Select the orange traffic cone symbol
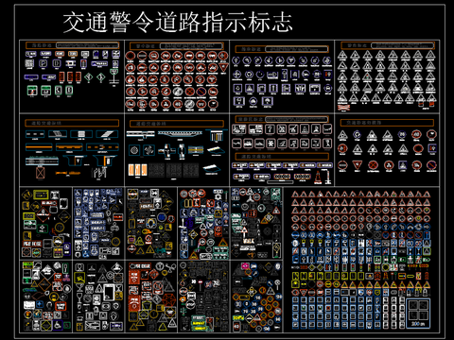This screenshot has width=454, height=340. [318, 178]
